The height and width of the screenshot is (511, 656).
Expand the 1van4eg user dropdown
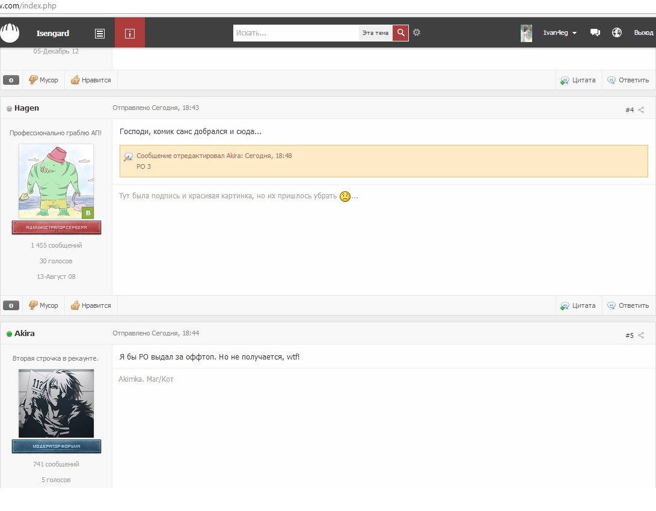tap(560, 32)
